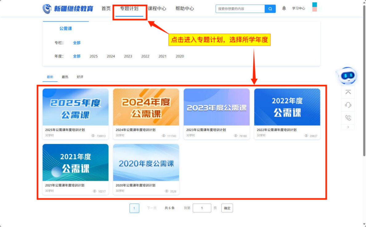Collapse the sidebar with the chevron icon

tap(348, 127)
